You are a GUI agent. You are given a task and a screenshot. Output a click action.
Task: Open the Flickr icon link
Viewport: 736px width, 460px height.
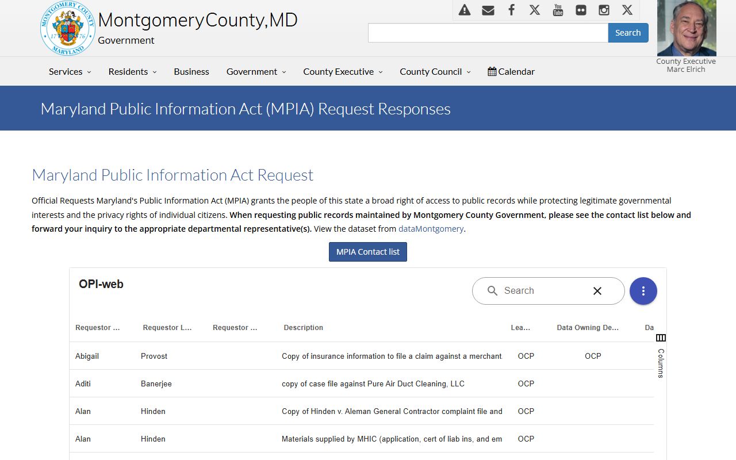coord(581,10)
